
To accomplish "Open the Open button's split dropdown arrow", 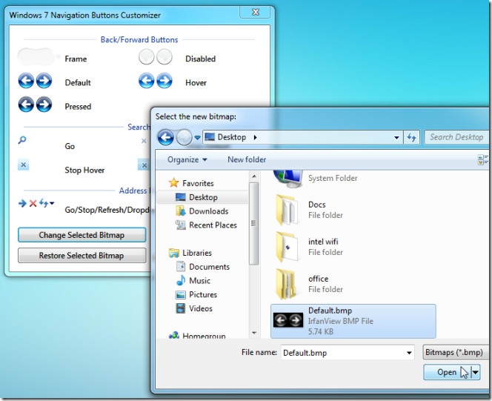I will click(x=476, y=372).
